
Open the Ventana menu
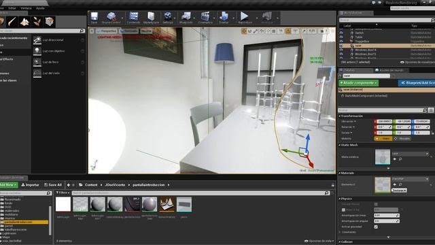[x=26, y=8]
